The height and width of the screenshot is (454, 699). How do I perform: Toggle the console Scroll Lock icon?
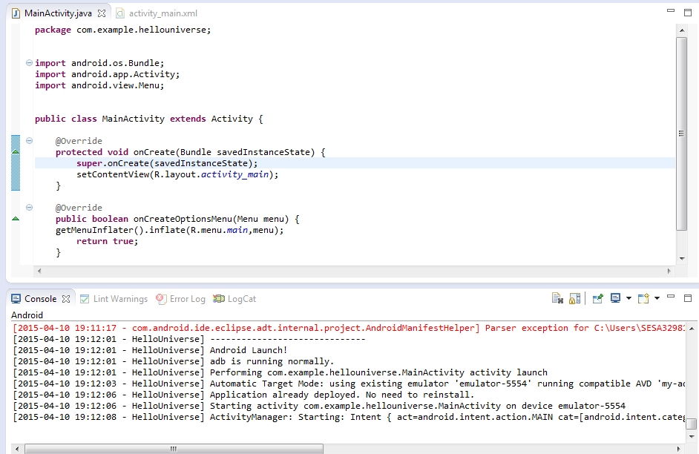click(574, 299)
